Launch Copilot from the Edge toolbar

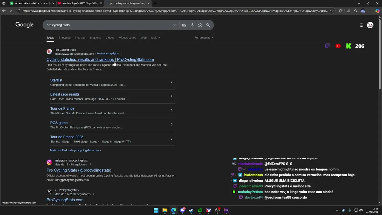click(x=378, y=11)
